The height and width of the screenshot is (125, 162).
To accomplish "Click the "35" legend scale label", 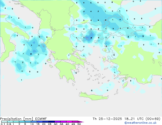I will coord(61,124).
